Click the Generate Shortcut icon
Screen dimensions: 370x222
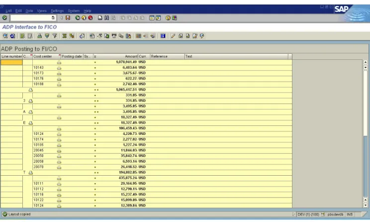158,18
